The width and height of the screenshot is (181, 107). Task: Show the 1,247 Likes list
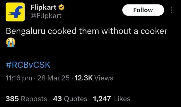point(112,99)
